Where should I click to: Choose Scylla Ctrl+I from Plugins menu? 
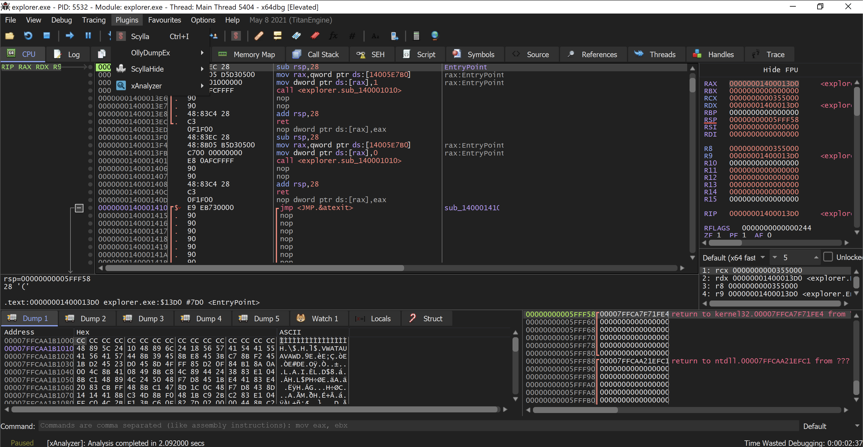click(160, 36)
